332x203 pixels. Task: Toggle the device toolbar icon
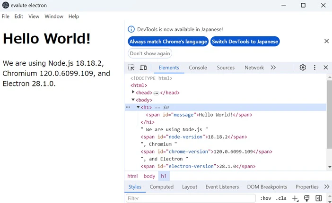tap(143, 68)
